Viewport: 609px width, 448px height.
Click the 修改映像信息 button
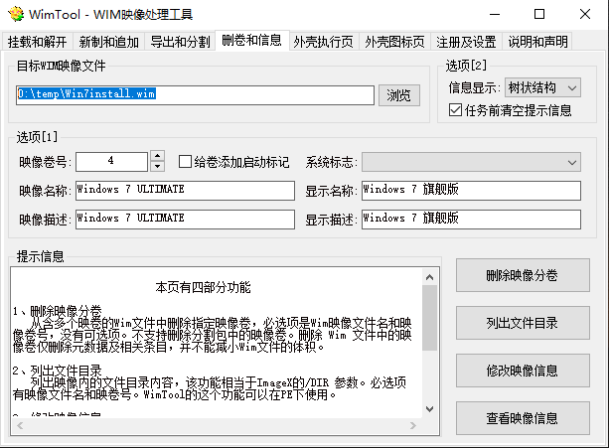click(523, 371)
